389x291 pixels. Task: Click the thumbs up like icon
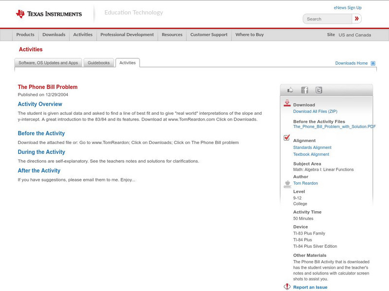tap(290, 90)
